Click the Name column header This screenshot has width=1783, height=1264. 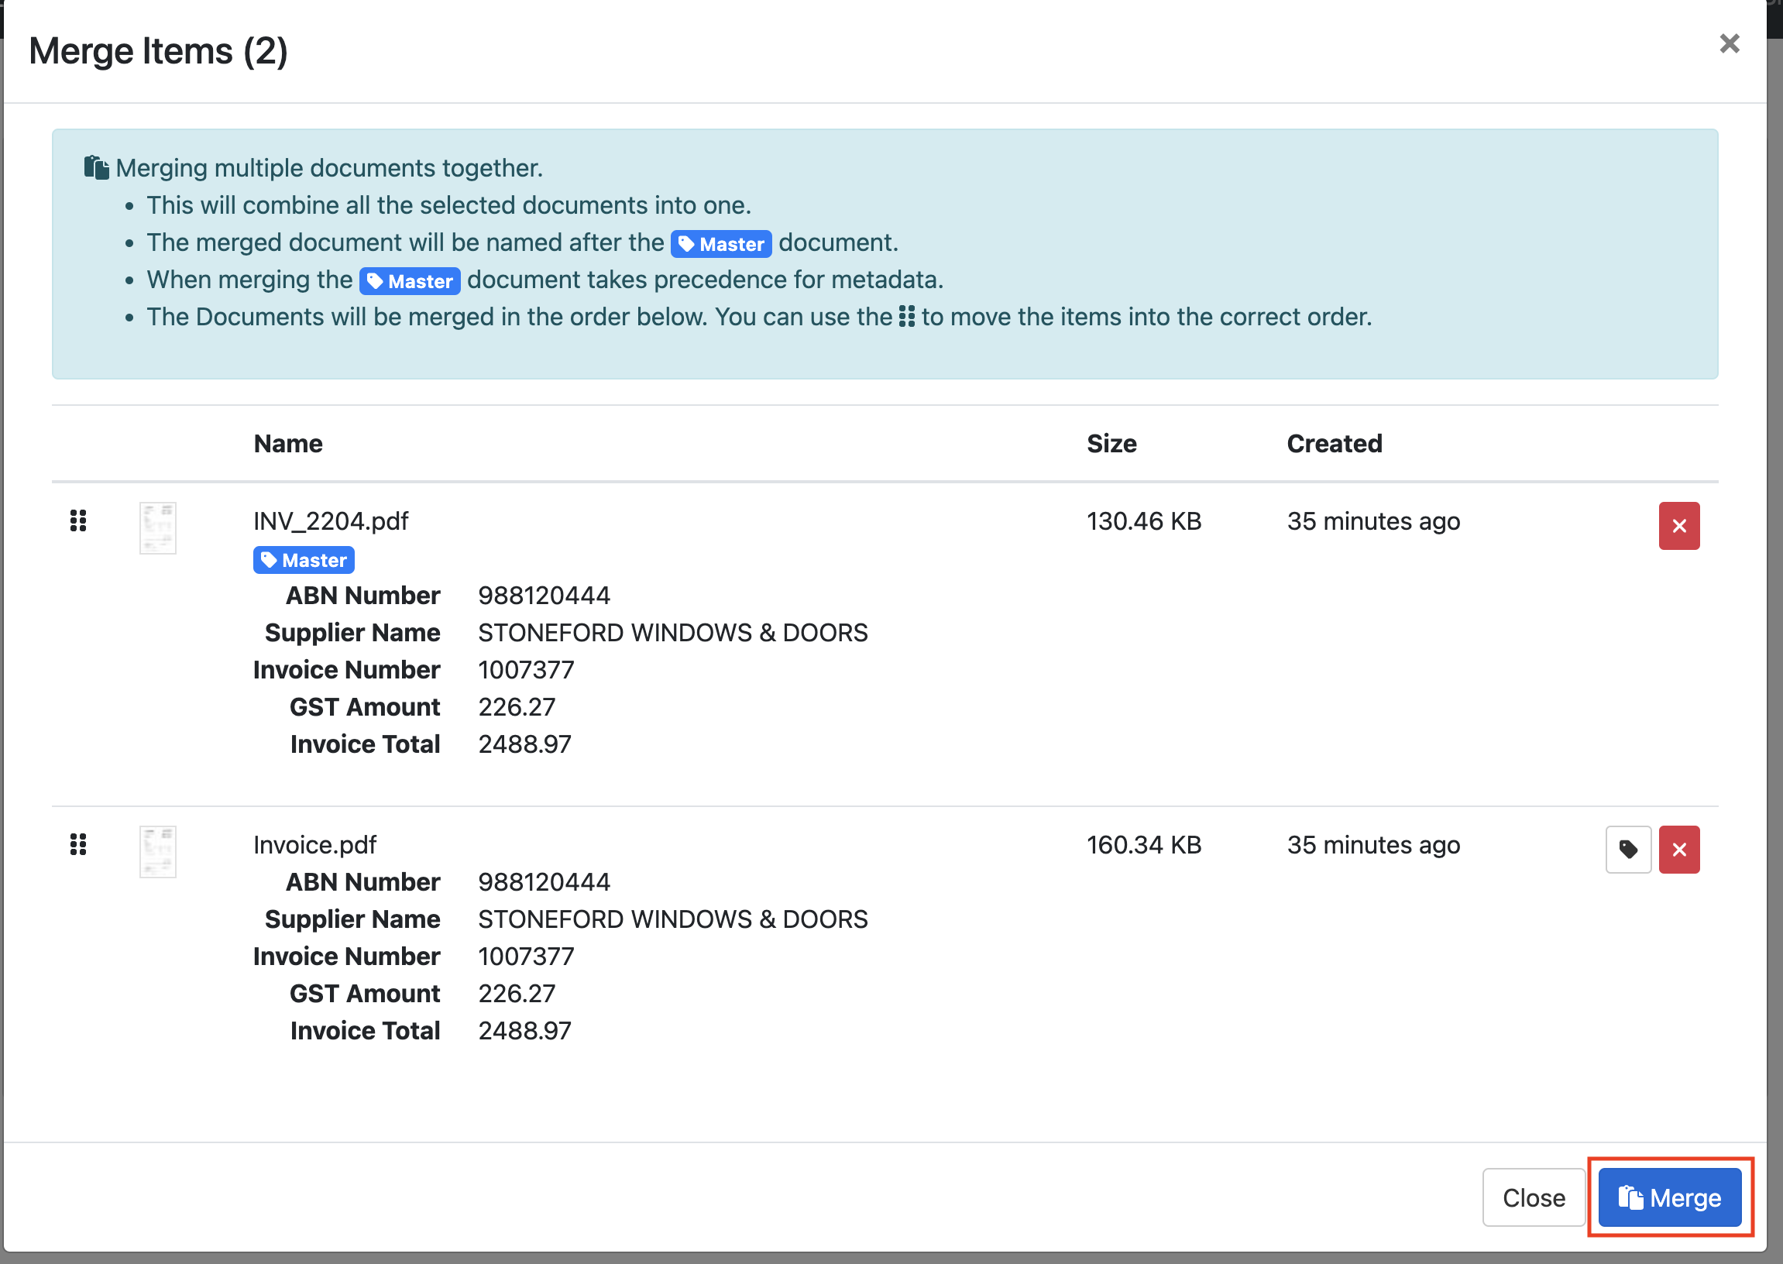288,444
